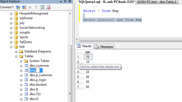Switch to the KUSH-PC.test dbo.Table_1 tab
Image resolution: width=182 pixels, height=102 pixels.
pos(157,2)
